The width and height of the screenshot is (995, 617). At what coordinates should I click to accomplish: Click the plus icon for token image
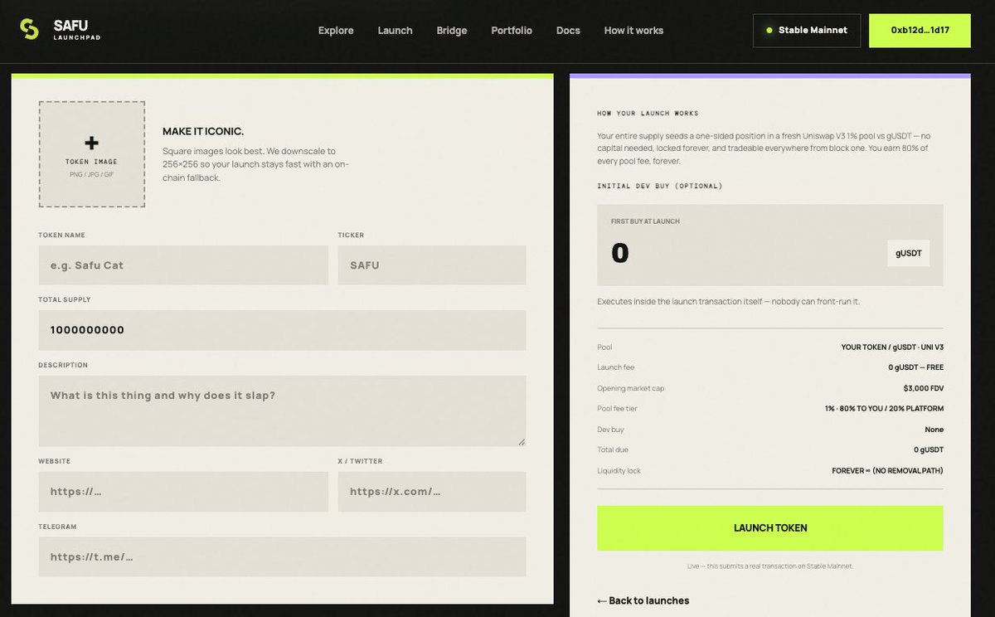91,143
